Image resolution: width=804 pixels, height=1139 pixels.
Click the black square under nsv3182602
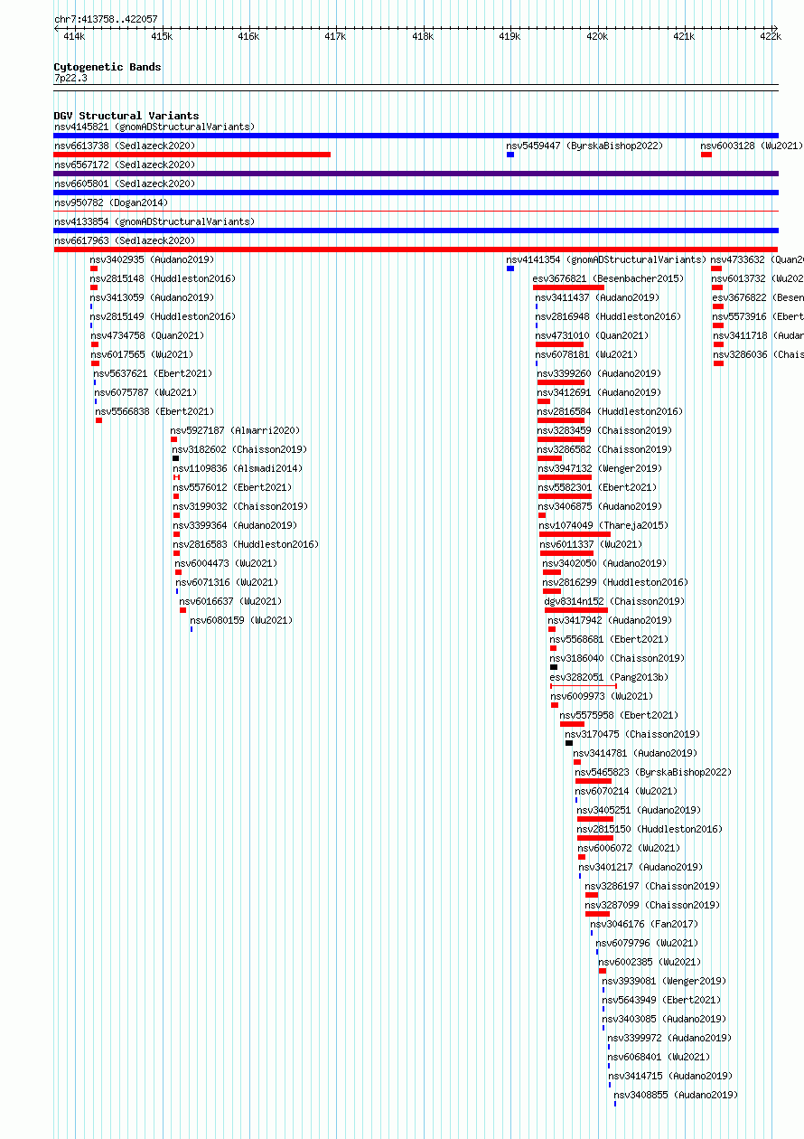pyautogui.click(x=175, y=458)
